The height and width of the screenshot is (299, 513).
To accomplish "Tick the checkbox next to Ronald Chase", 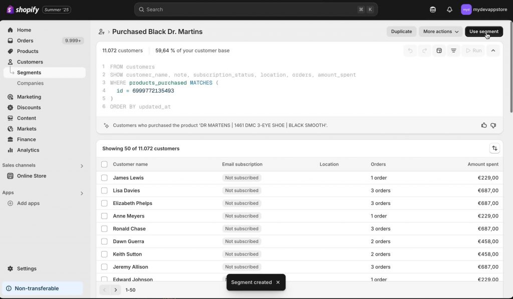I will 104,229.
